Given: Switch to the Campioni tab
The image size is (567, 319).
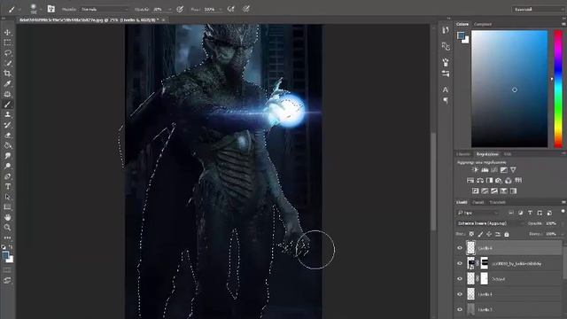Looking at the screenshot, I should click(x=483, y=24).
